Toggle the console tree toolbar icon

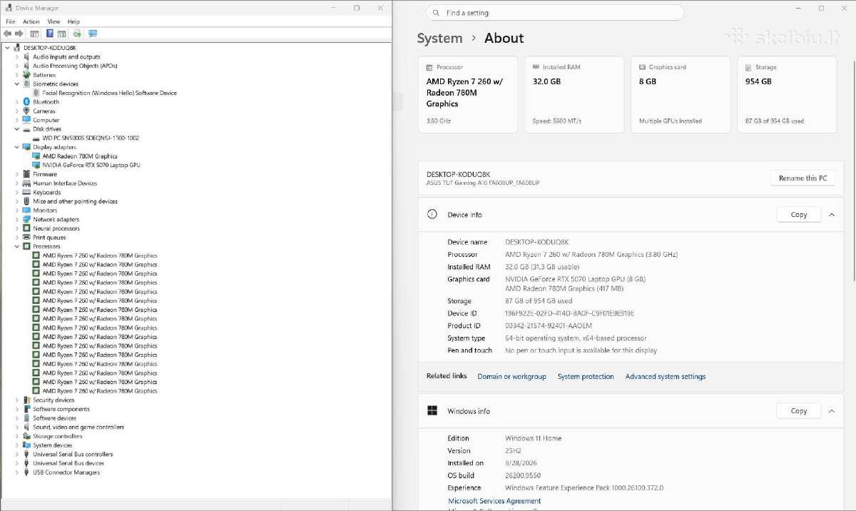pyautogui.click(x=34, y=34)
